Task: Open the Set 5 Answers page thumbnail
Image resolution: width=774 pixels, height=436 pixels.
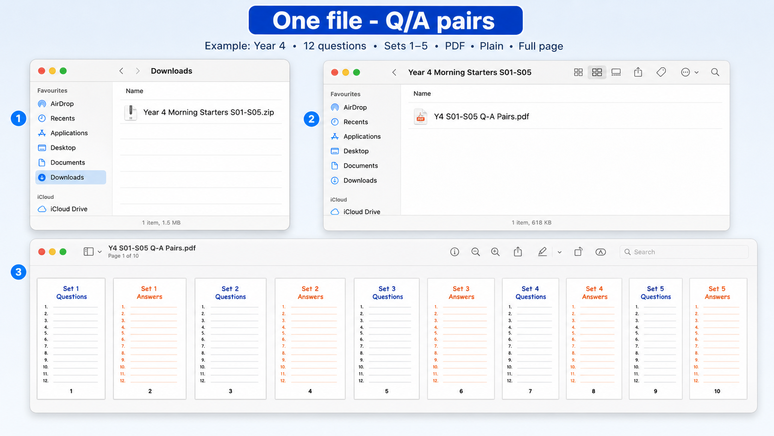Action: 718,339
